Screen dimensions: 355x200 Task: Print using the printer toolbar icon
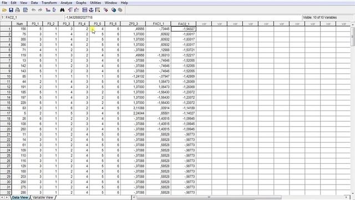click(17, 10)
